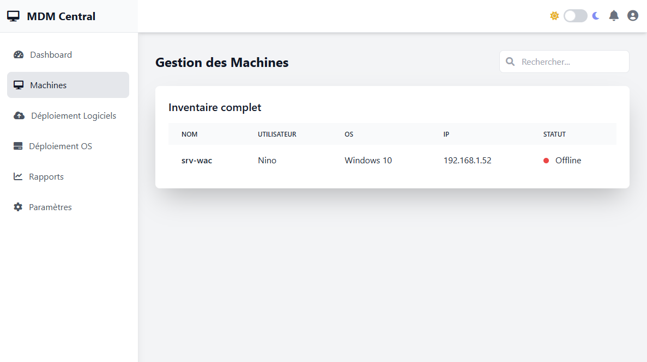Click the Déploiement Logiciels cloud upload icon

point(19,115)
